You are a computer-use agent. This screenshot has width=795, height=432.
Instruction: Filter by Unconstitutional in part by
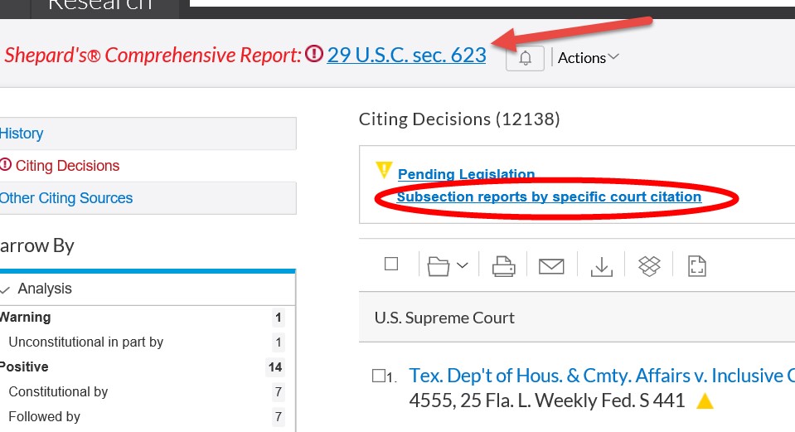(x=86, y=342)
